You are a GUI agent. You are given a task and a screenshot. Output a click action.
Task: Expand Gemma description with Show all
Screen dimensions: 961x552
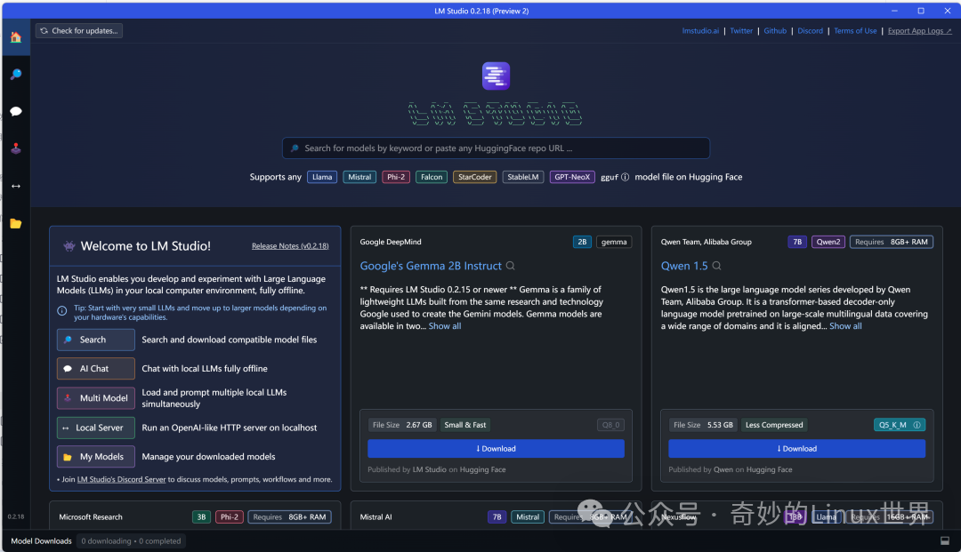pos(444,326)
